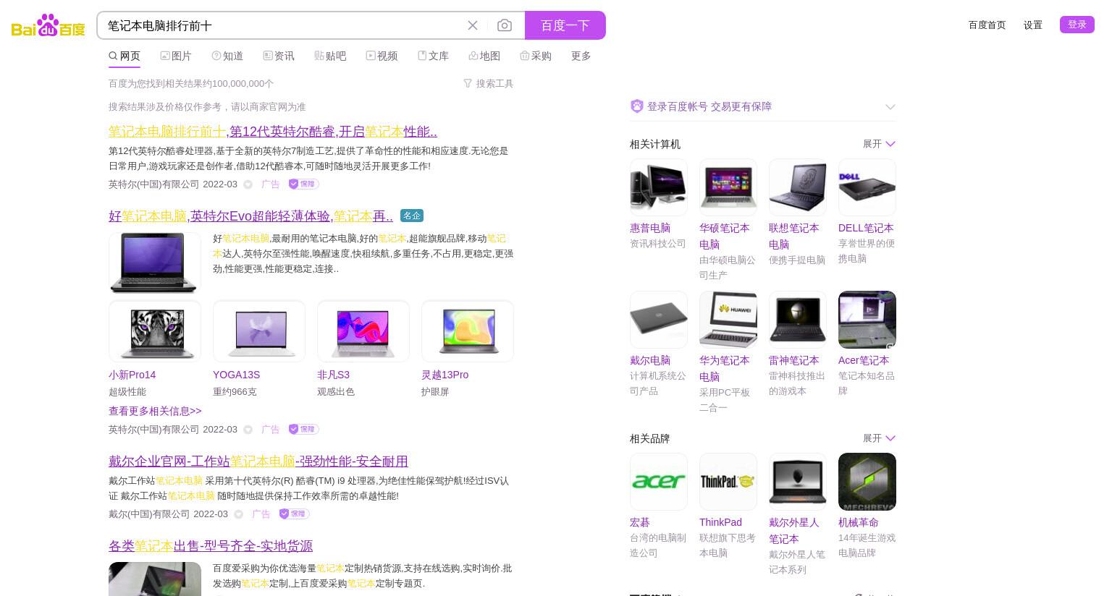This screenshot has height=596, width=1112.
Task: Open 雷神笔记本 thumbnail
Action: pyautogui.click(x=798, y=320)
